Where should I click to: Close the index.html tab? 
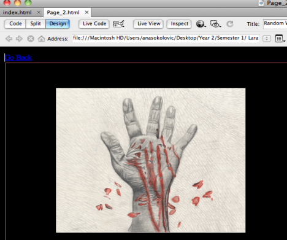point(39,12)
